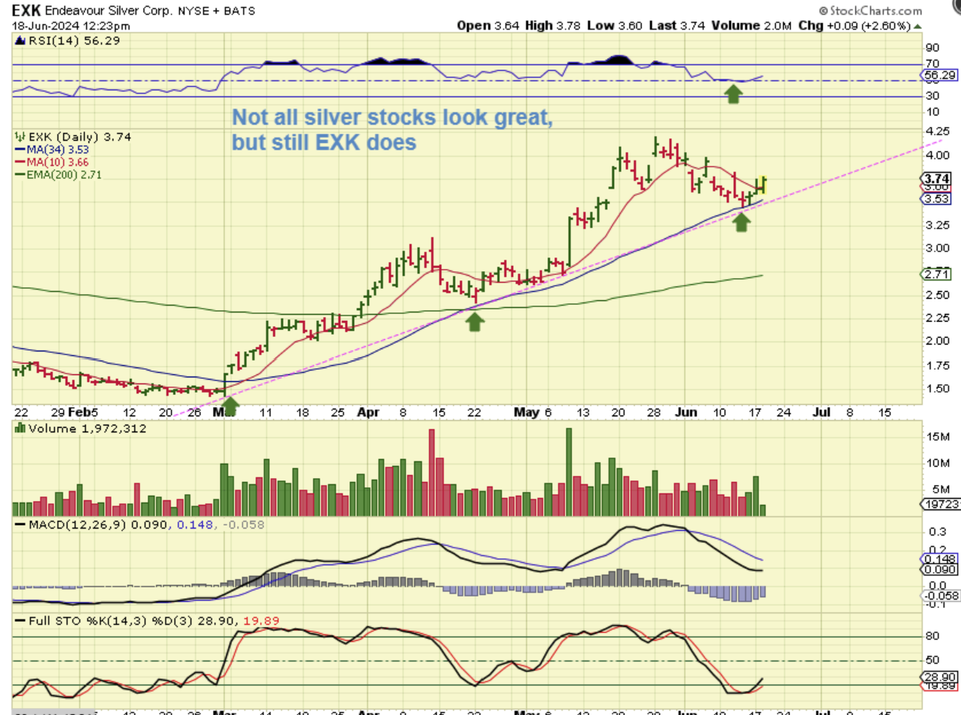Click the 15M volume axis label

(x=940, y=435)
